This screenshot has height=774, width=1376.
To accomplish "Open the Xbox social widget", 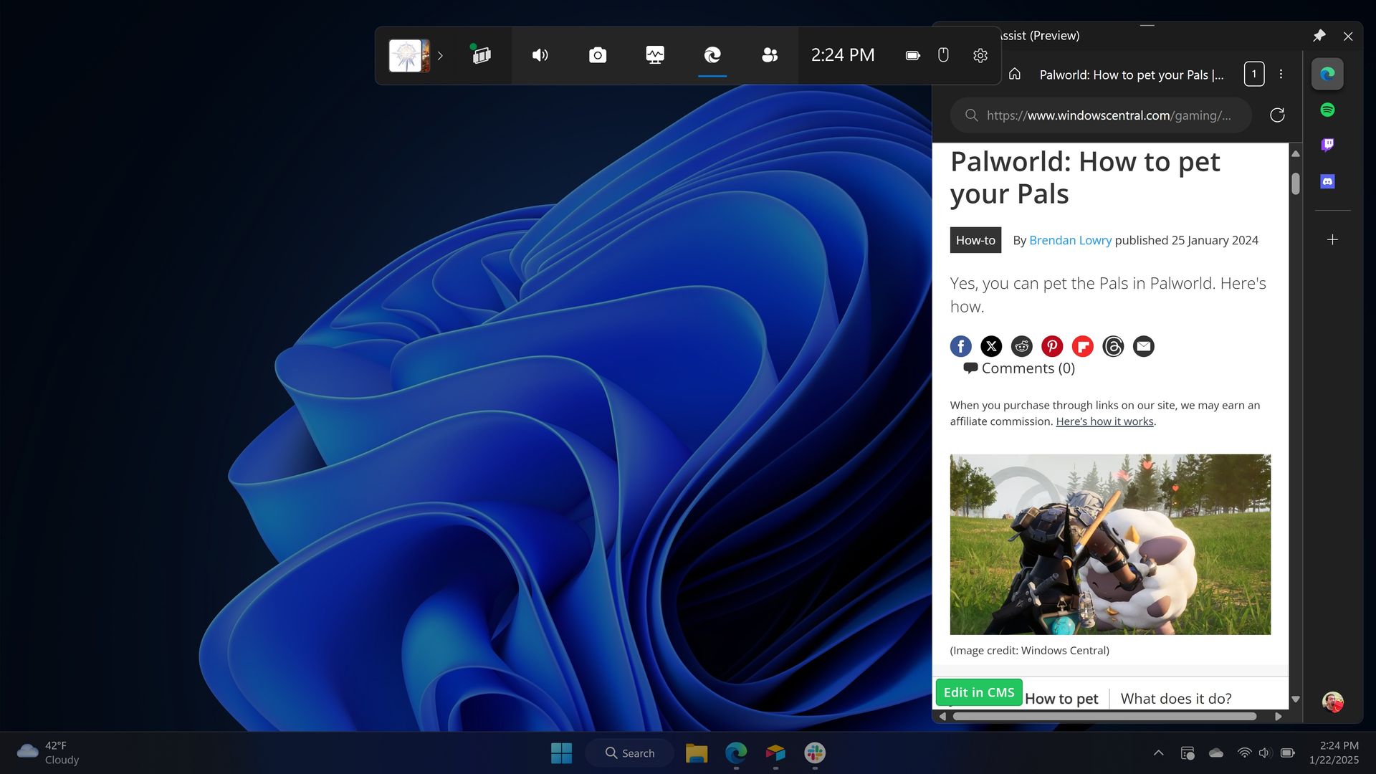I will point(769,55).
